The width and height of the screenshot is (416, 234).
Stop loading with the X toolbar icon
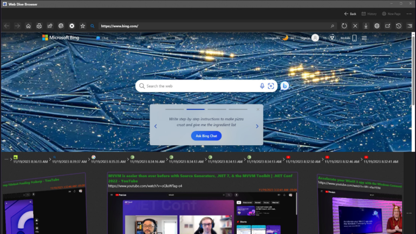355,26
